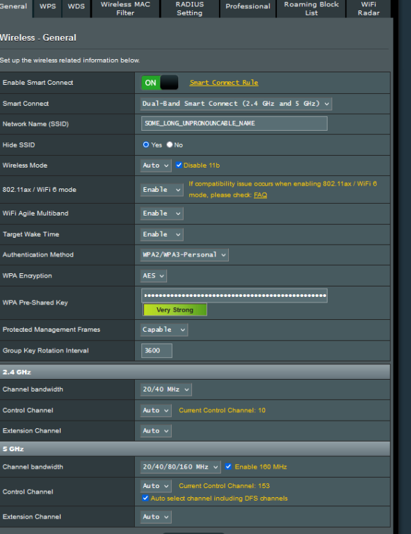This screenshot has height=534, width=411.
Task: Click the Current Control Channel: 153 text
Action: tap(224, 486)
